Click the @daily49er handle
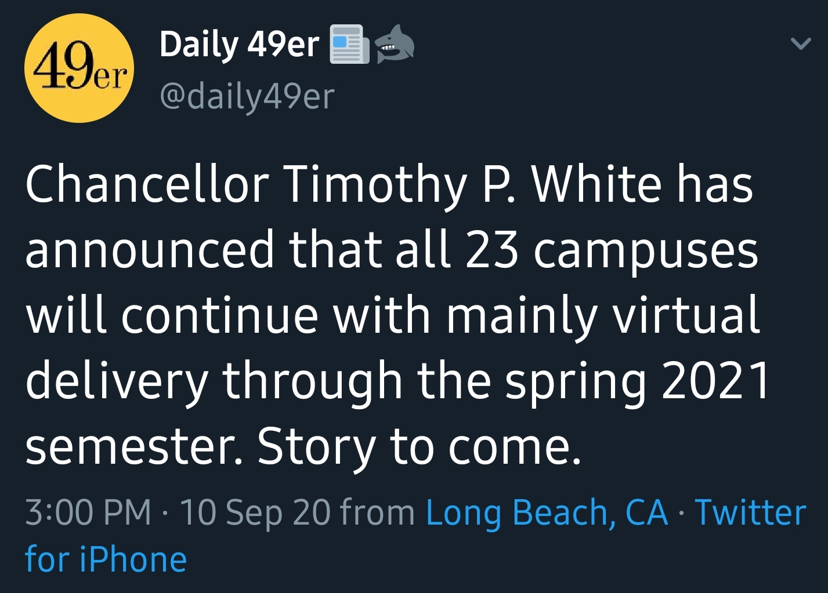The width and height of the screenshot is (828, 593). 247,96
